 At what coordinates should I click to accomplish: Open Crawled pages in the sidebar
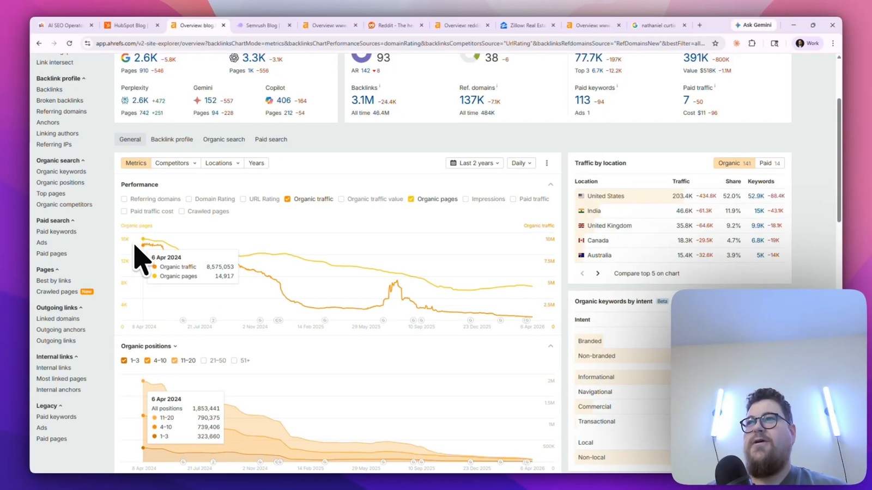57,291
